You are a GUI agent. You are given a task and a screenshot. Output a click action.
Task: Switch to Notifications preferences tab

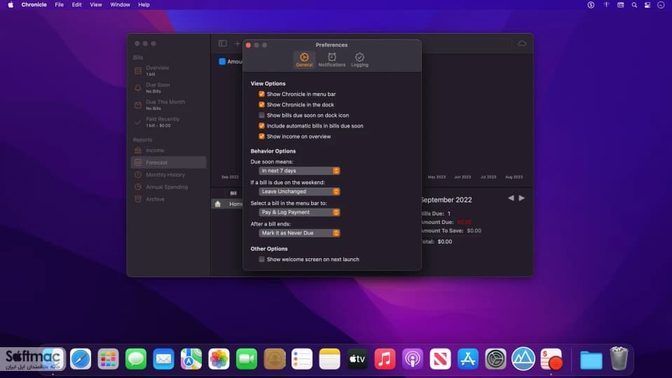(331, 59)
